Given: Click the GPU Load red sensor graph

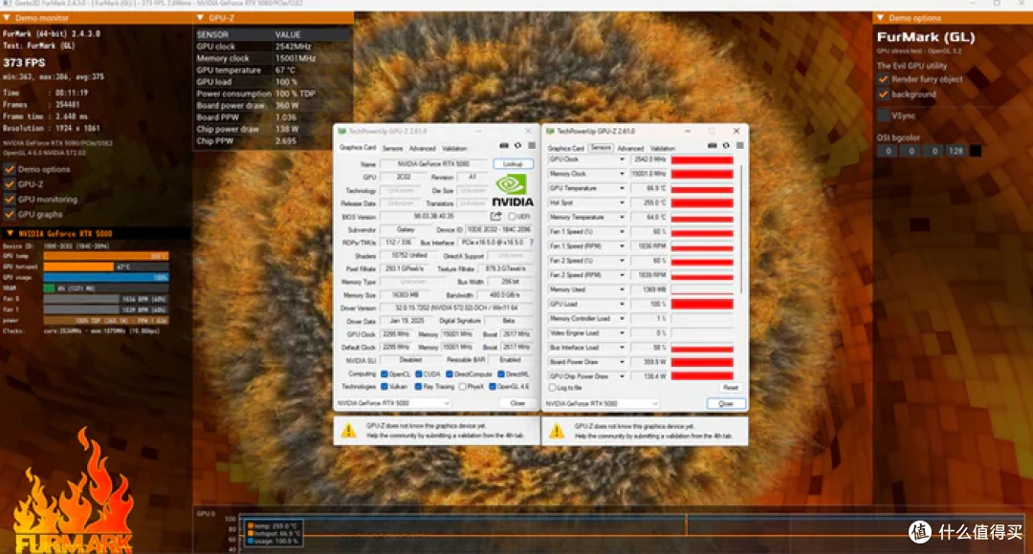Looking at the screenshot, I should pos(702,304).
